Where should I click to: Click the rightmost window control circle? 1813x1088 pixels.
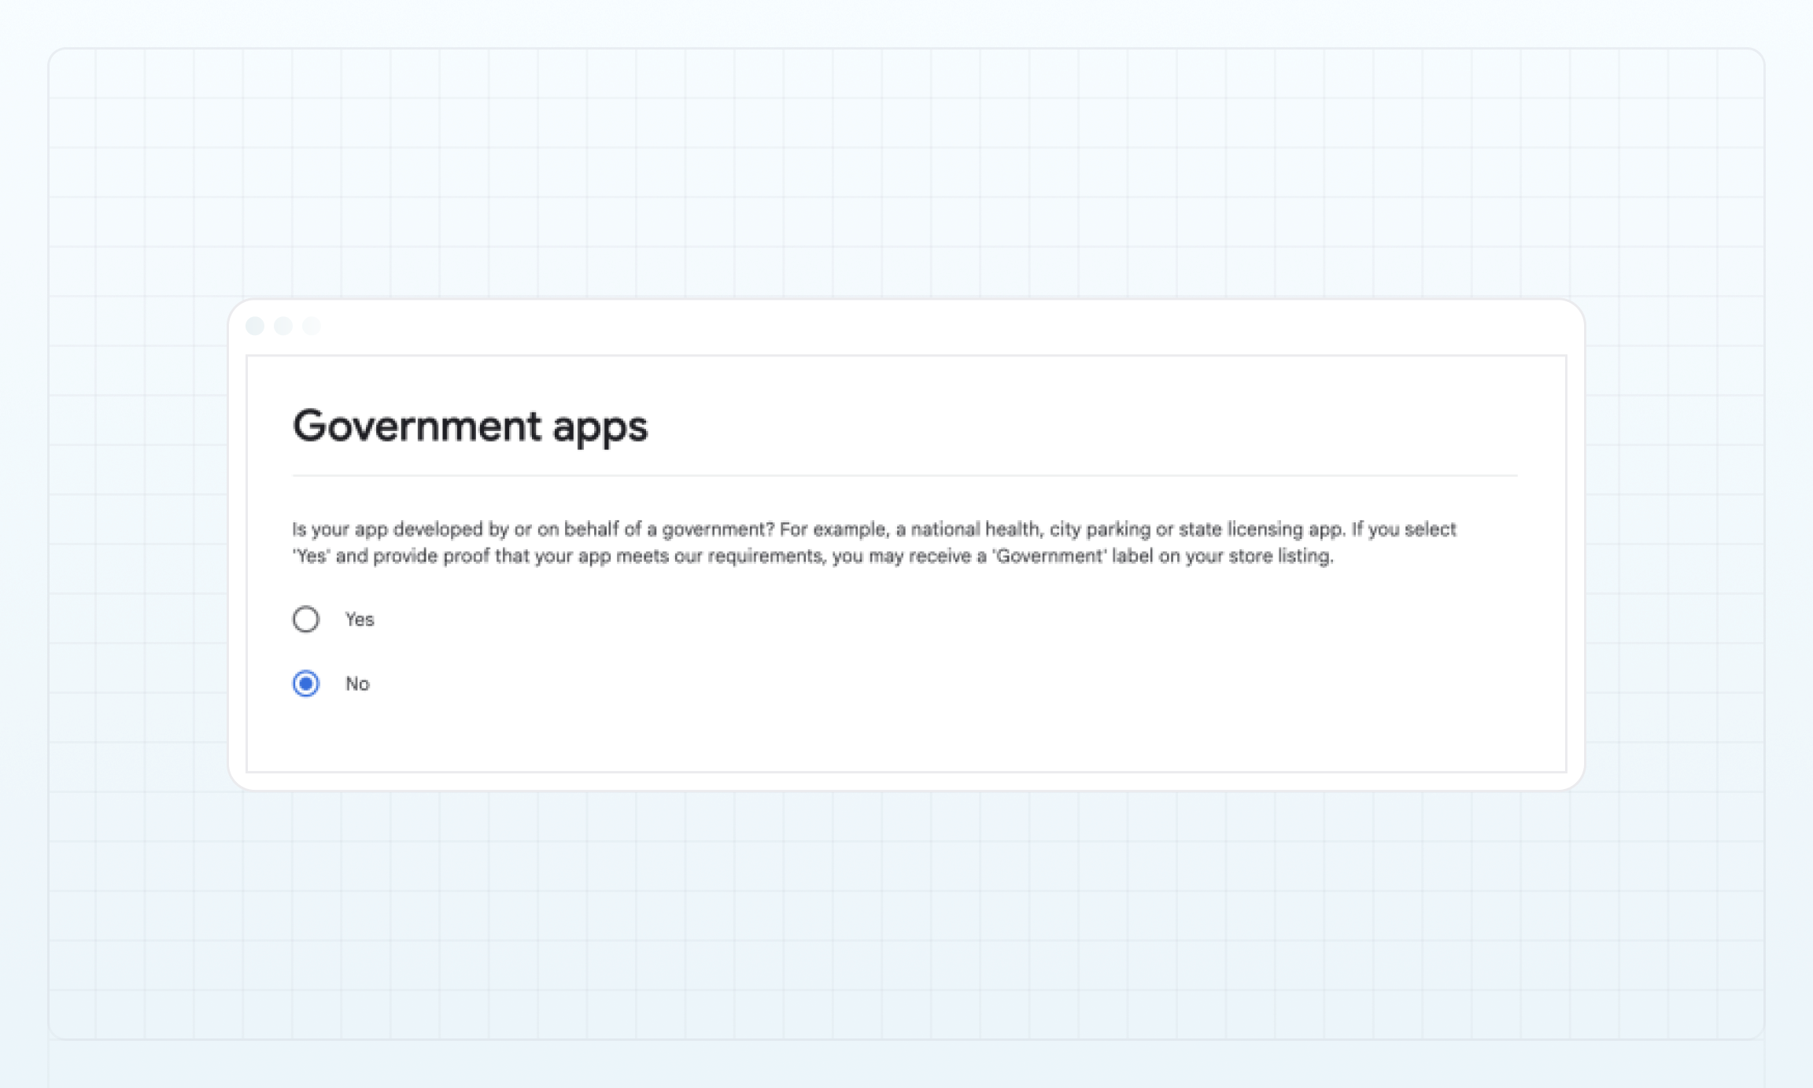(x=310, y=325)
